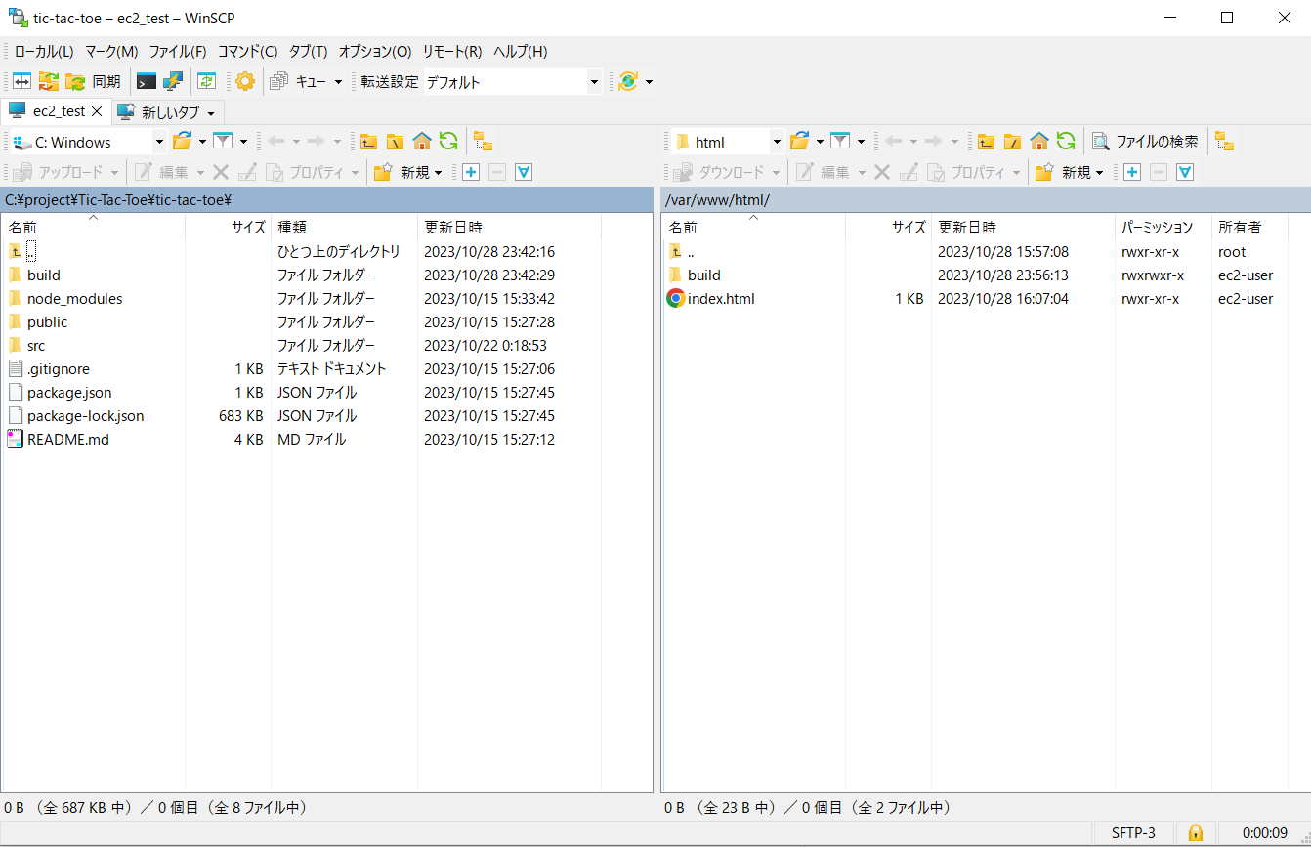Sort remote files by 所有者 column
The width and height of the screenshot is (1311, 847).
pos(1249,227)
